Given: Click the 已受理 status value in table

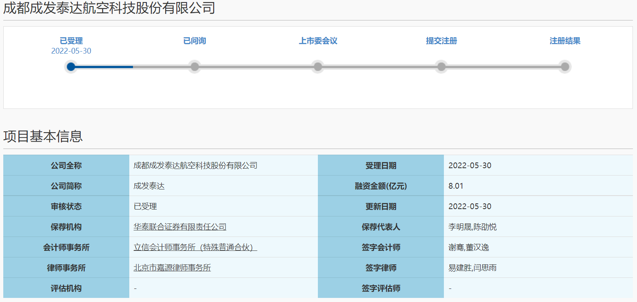Looking at the screenshot, I should tap(145, 207).
